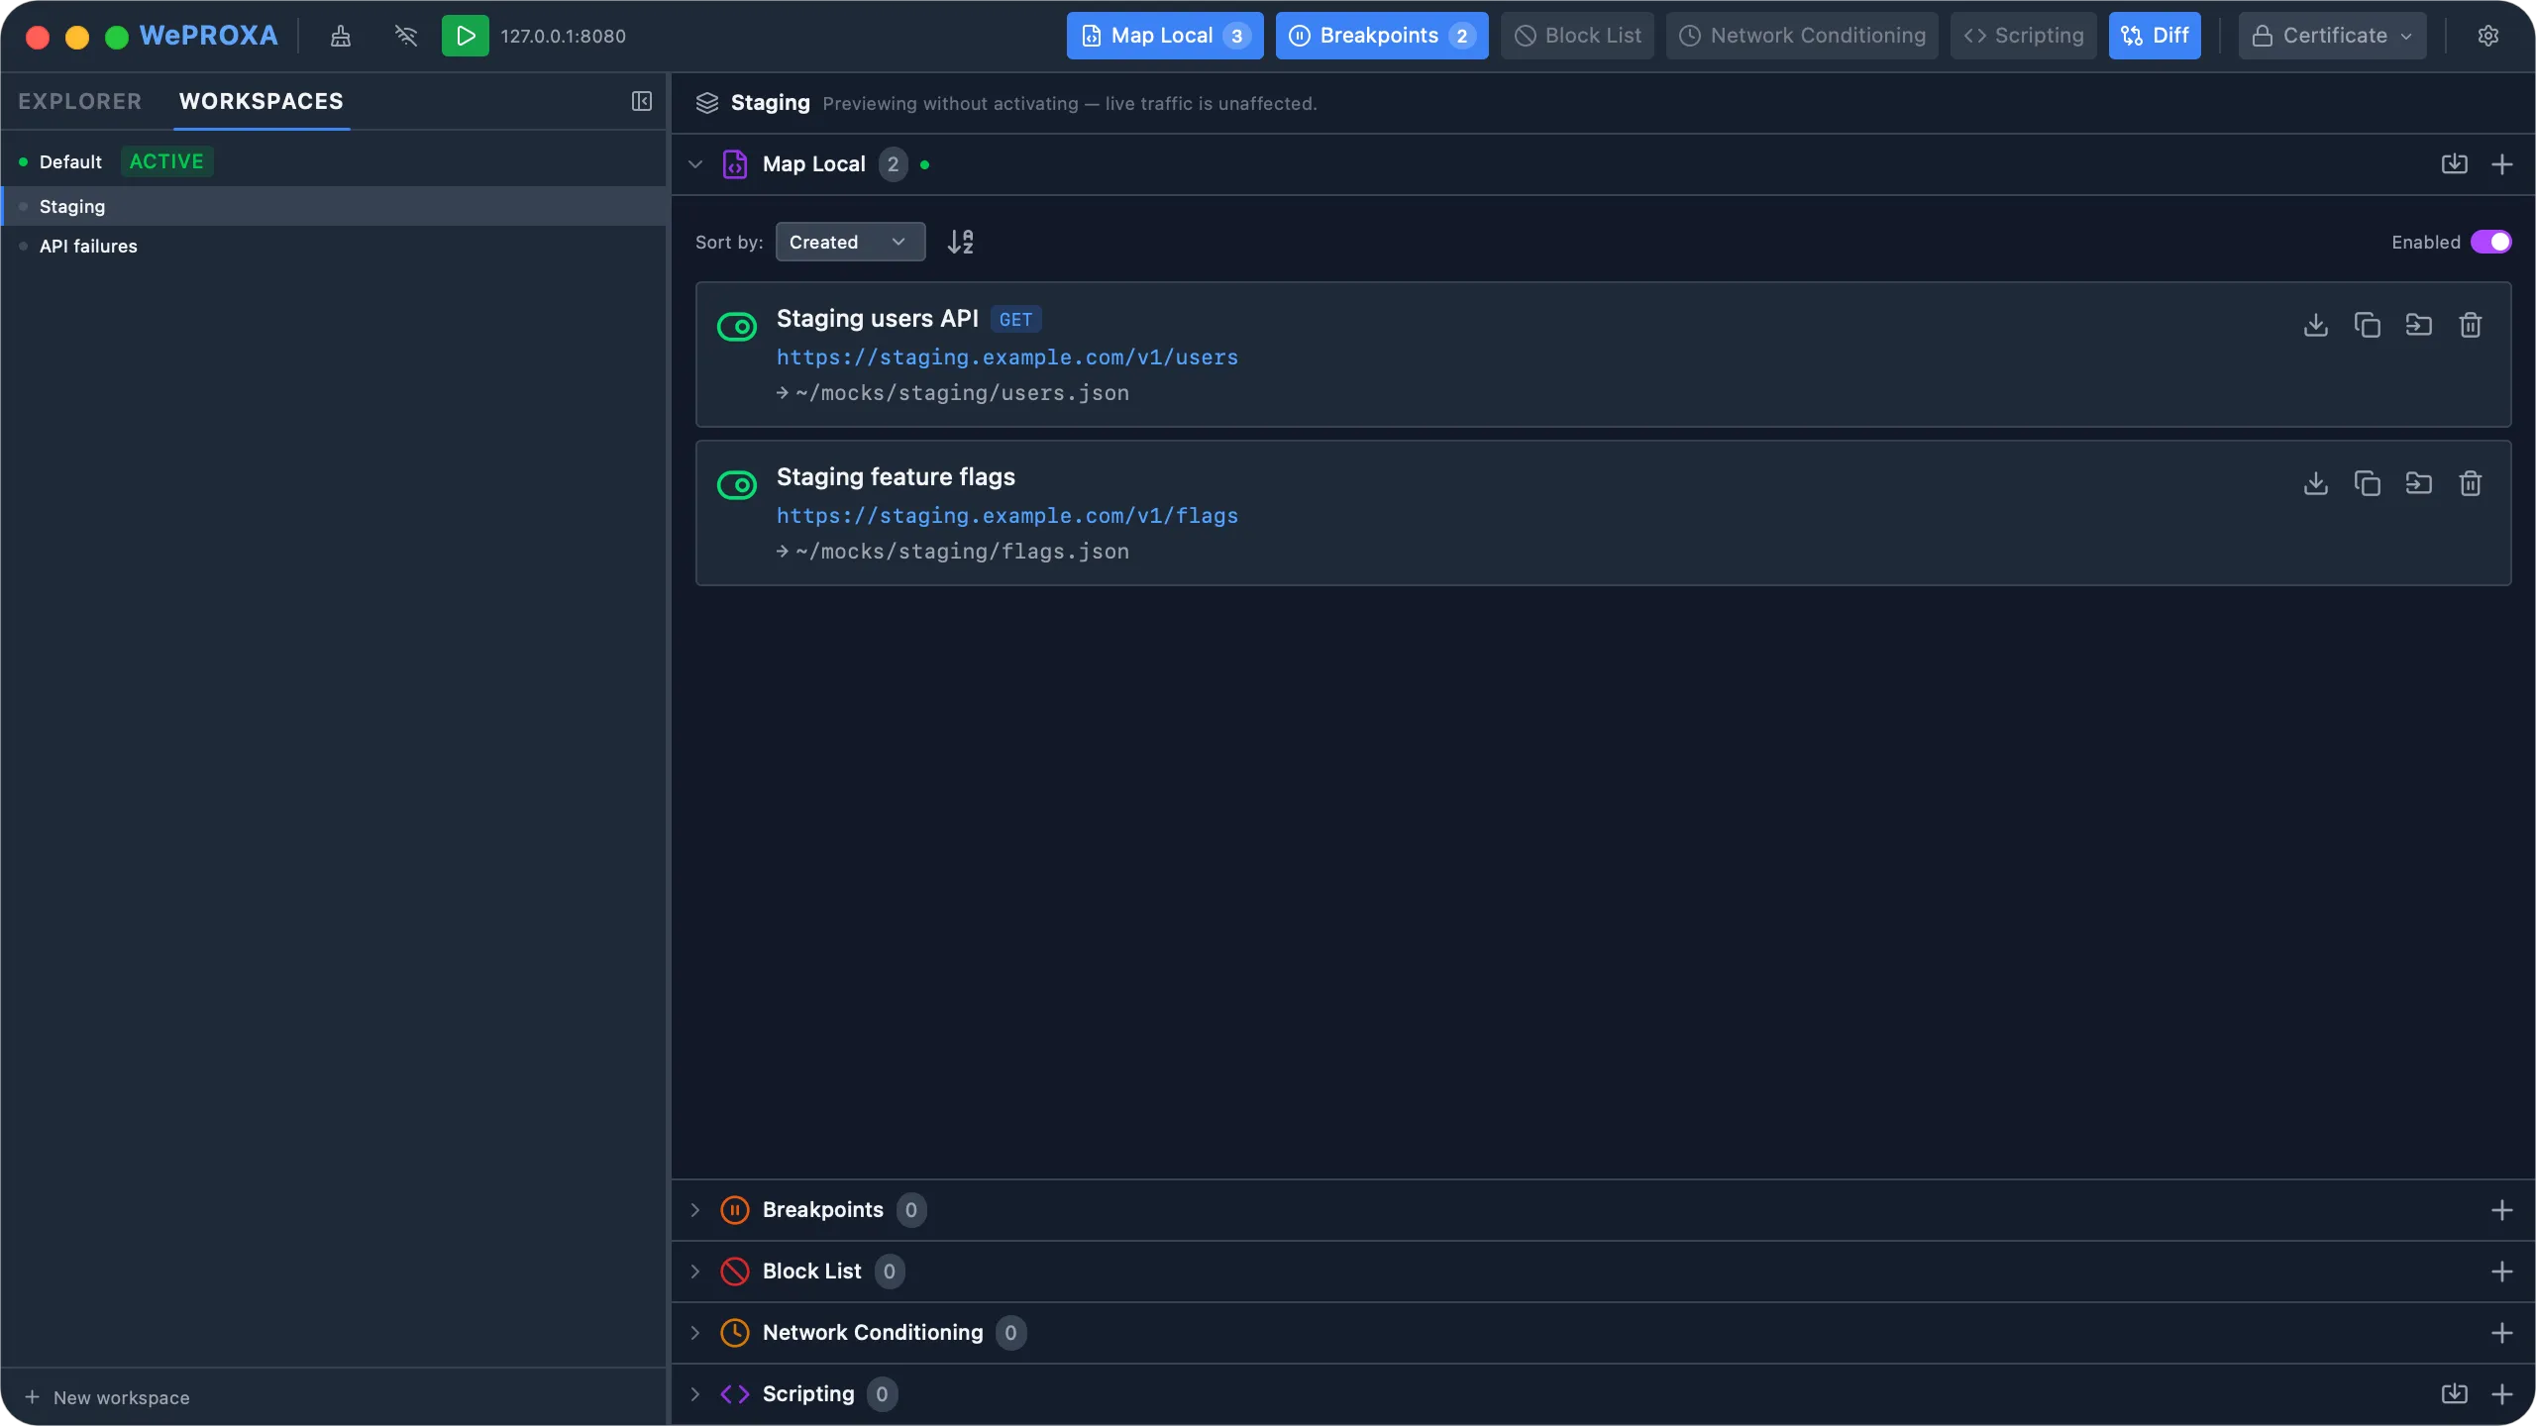The width and height of the screenshot is (2536, 1426).
Task: Expand Block List section chevron
Action: click(x=695, y=1272)
